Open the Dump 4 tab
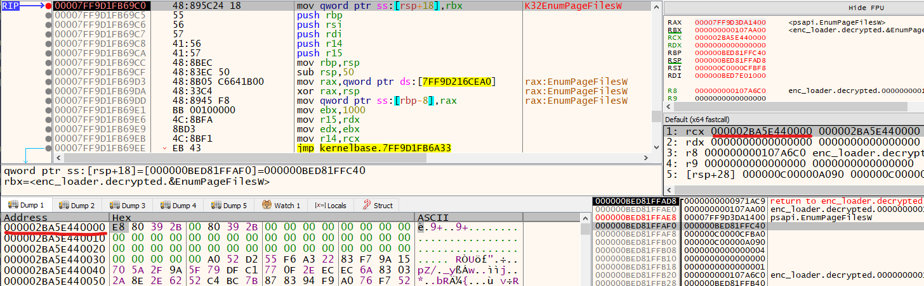924x286 pixels. (178, 205)
